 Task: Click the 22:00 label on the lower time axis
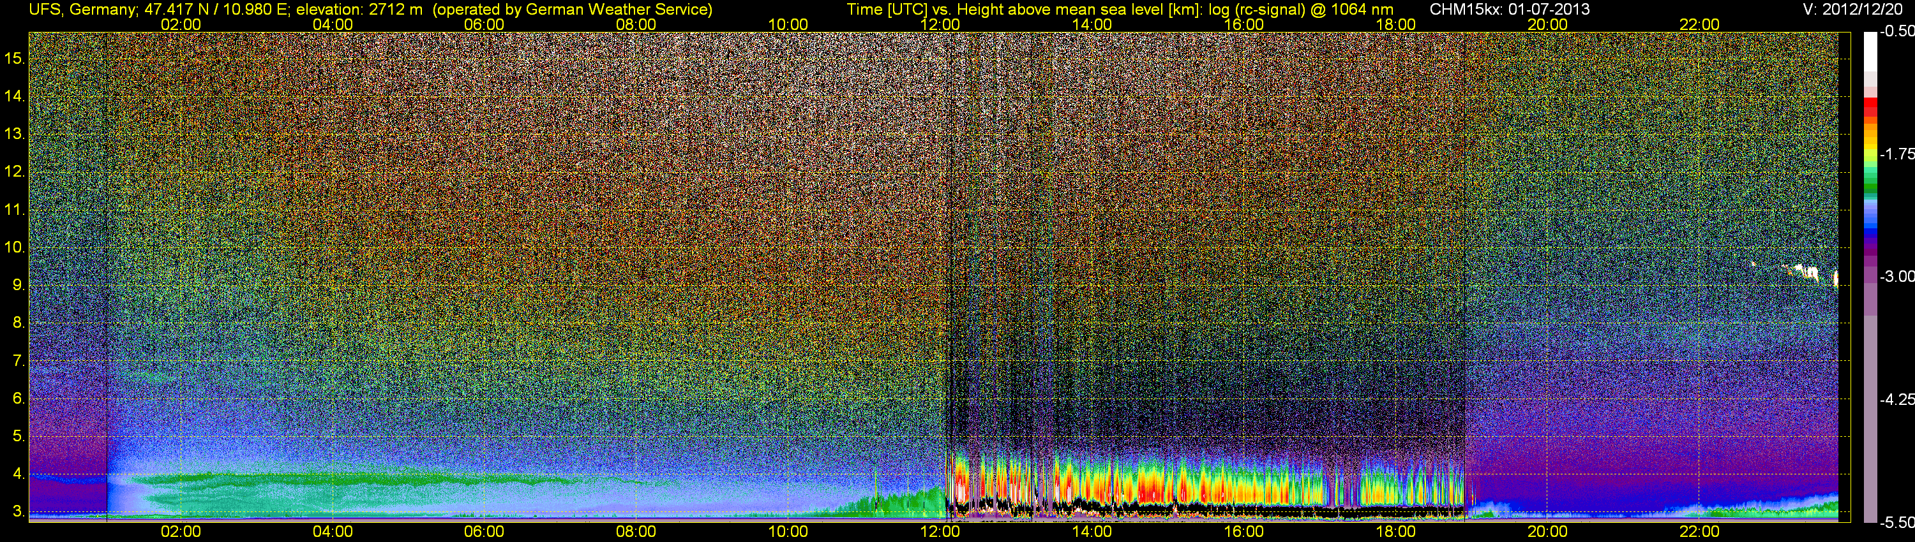1699,532
